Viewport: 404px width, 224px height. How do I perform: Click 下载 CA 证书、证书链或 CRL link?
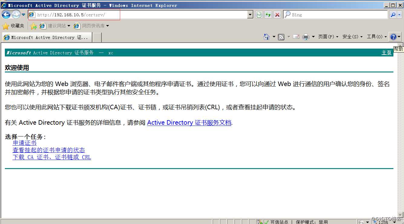(x=52, y=157)
